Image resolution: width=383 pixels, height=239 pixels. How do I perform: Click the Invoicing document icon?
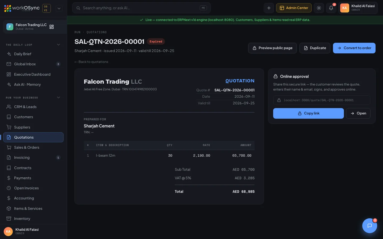9,157
